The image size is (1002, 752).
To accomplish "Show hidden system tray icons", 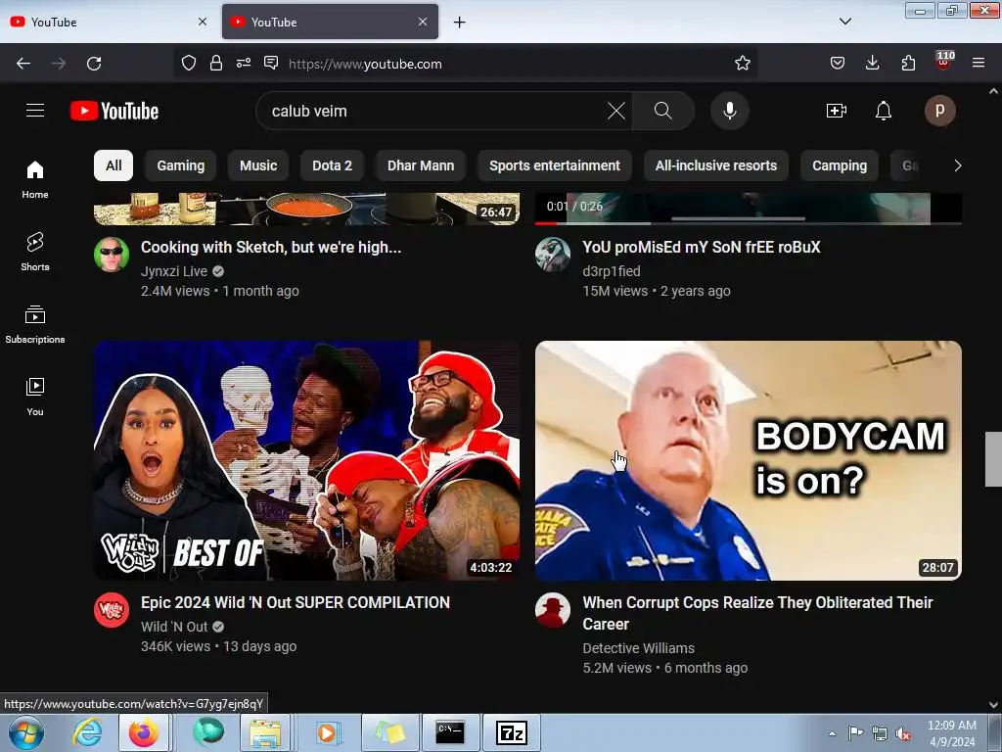I will point(832,733).
